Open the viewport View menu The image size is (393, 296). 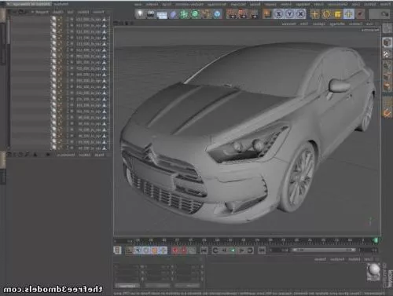pos(369,24)
